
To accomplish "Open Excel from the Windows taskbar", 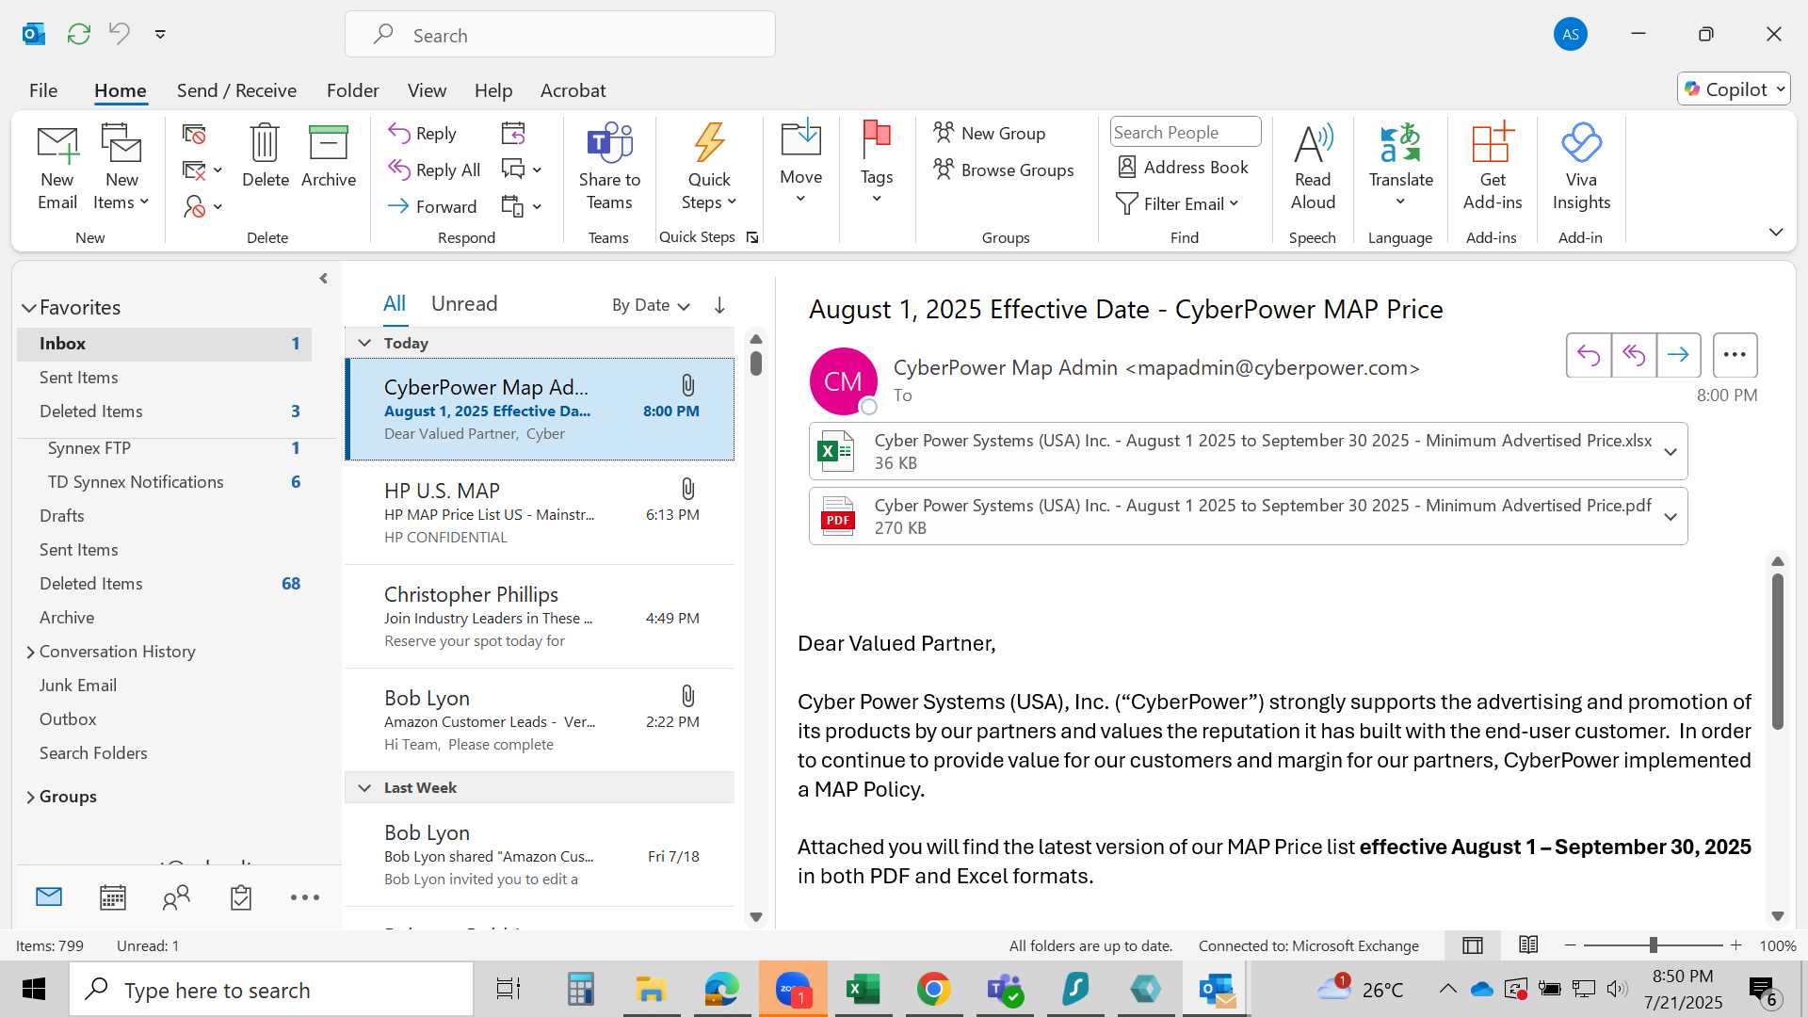I will [863, 989].
